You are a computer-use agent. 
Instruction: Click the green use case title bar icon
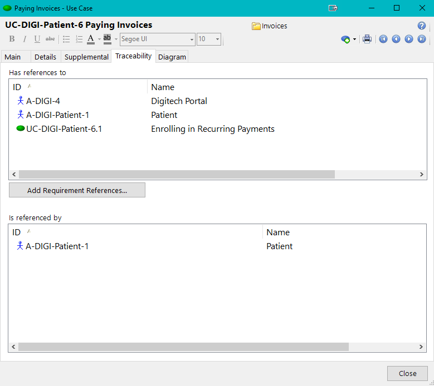[x=7, y=8]
